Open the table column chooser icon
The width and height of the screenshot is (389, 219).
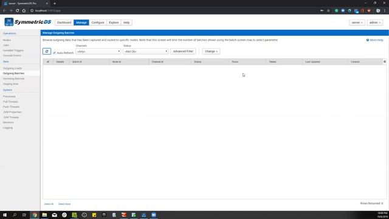point(385,61)
